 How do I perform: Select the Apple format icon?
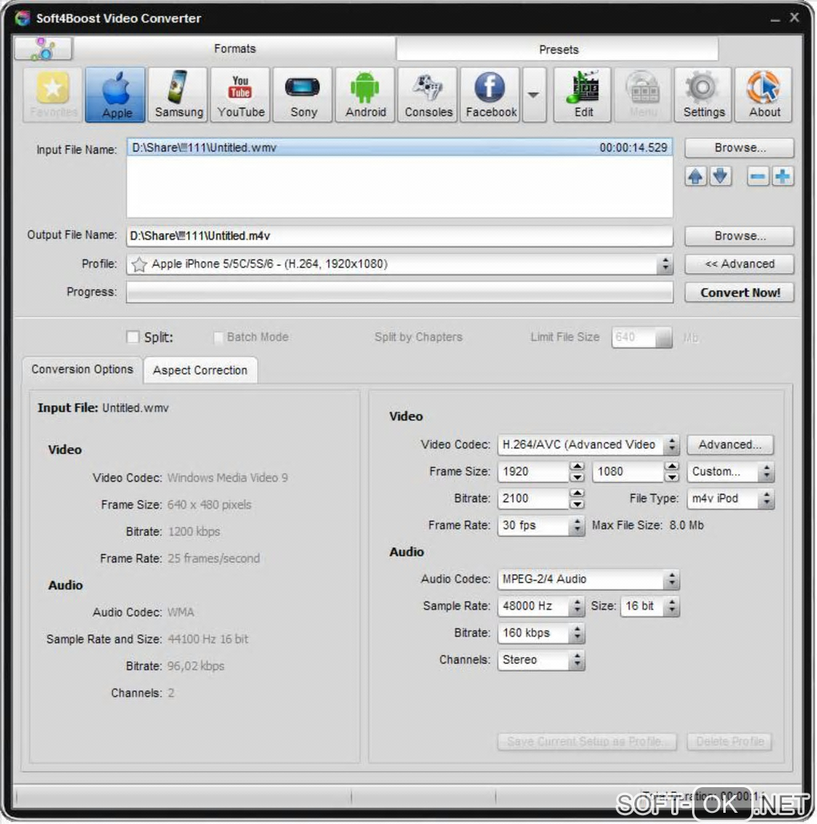click(115, 95)
